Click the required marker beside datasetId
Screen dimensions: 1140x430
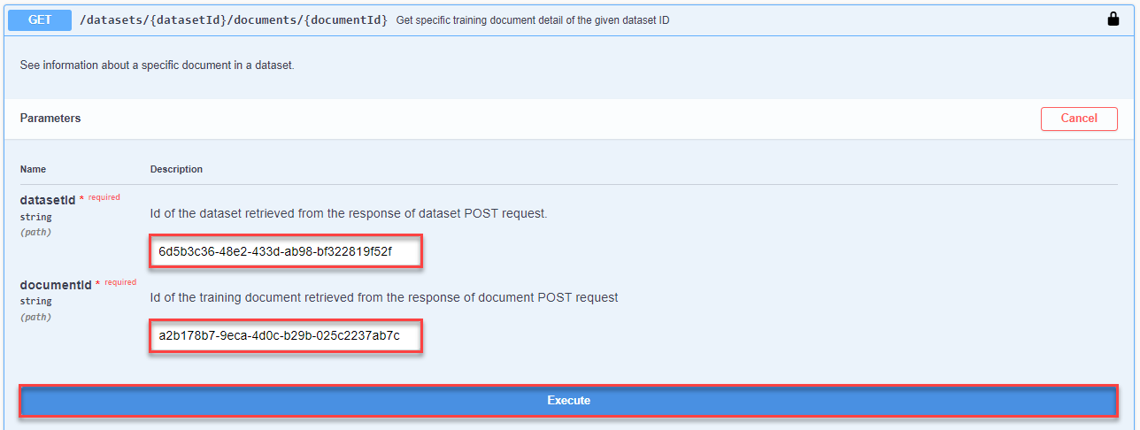[x=100, y=198]
